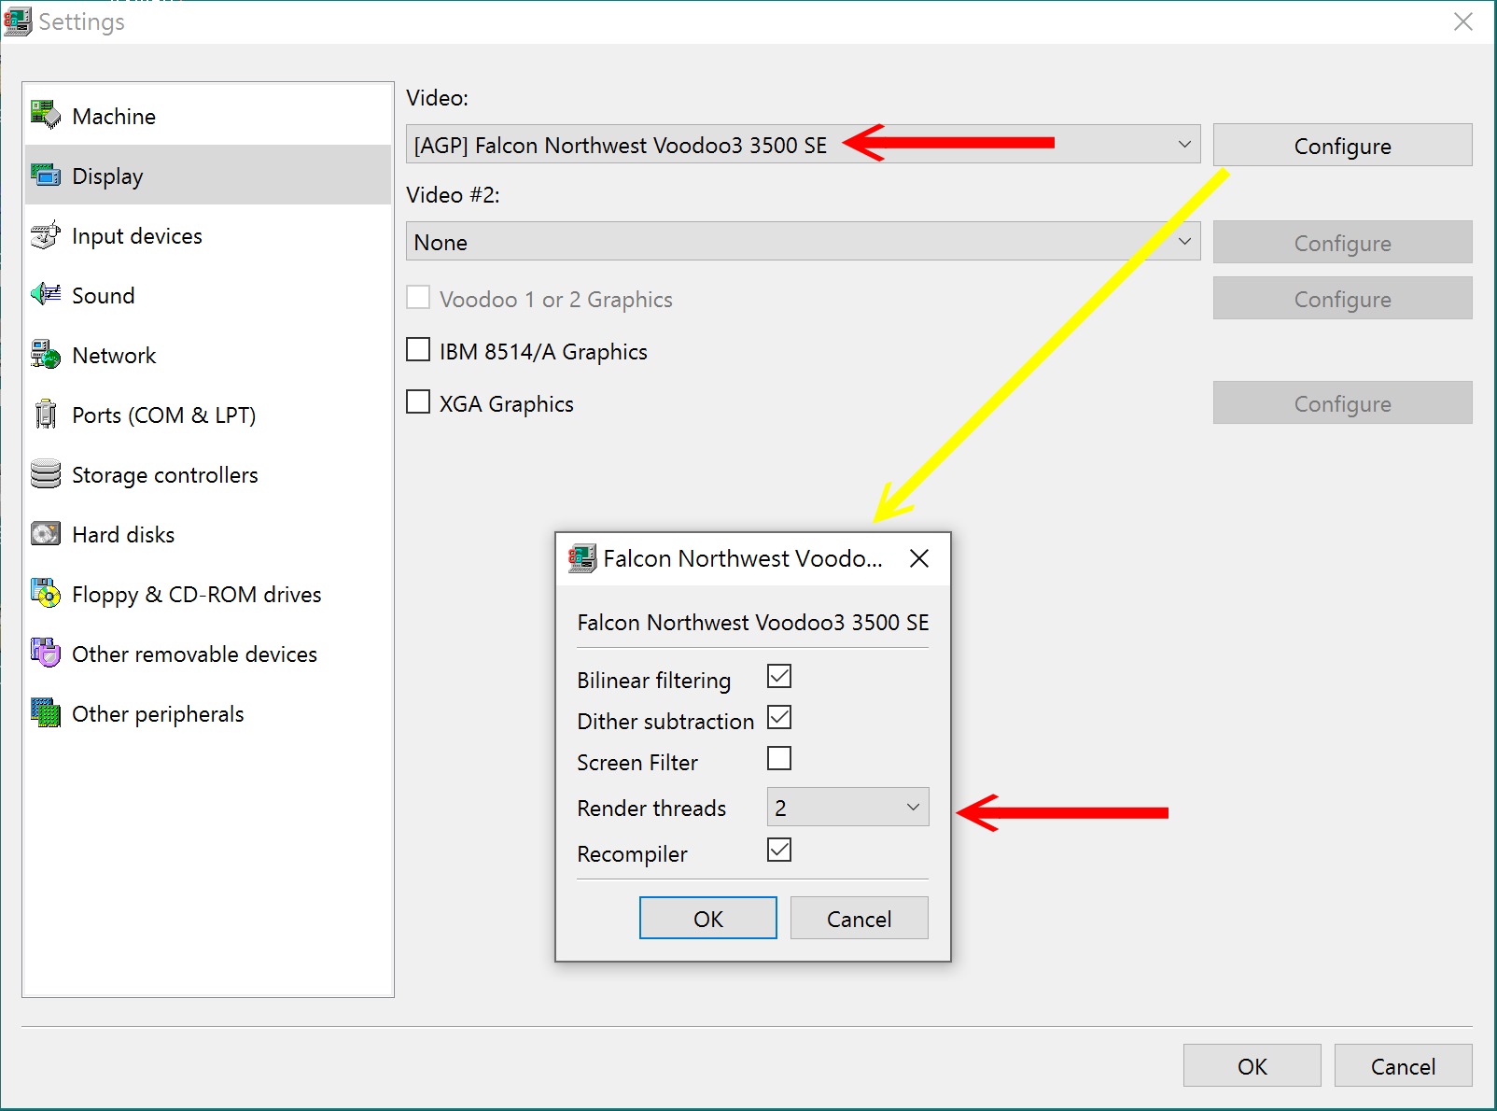Screen dimensions: 1497x1111
Task: Confirm Voodoo3 dialog with OK
Action: 707,918
